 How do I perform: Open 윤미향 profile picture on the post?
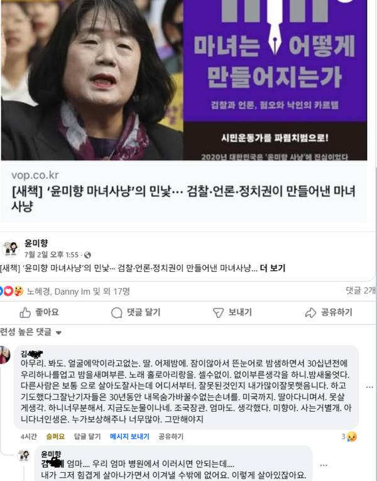tap(11, 249)
